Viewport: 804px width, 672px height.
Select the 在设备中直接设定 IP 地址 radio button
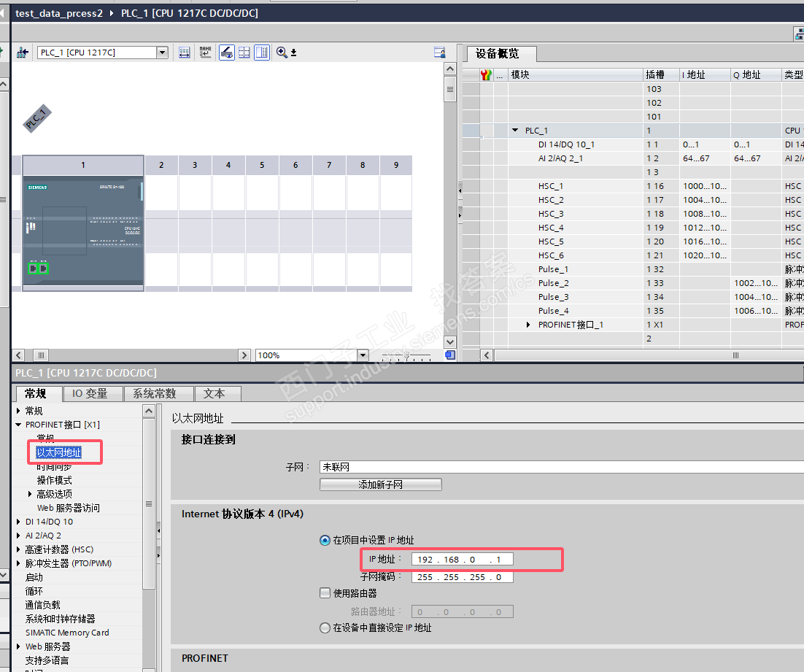click(x=325, y=627)
